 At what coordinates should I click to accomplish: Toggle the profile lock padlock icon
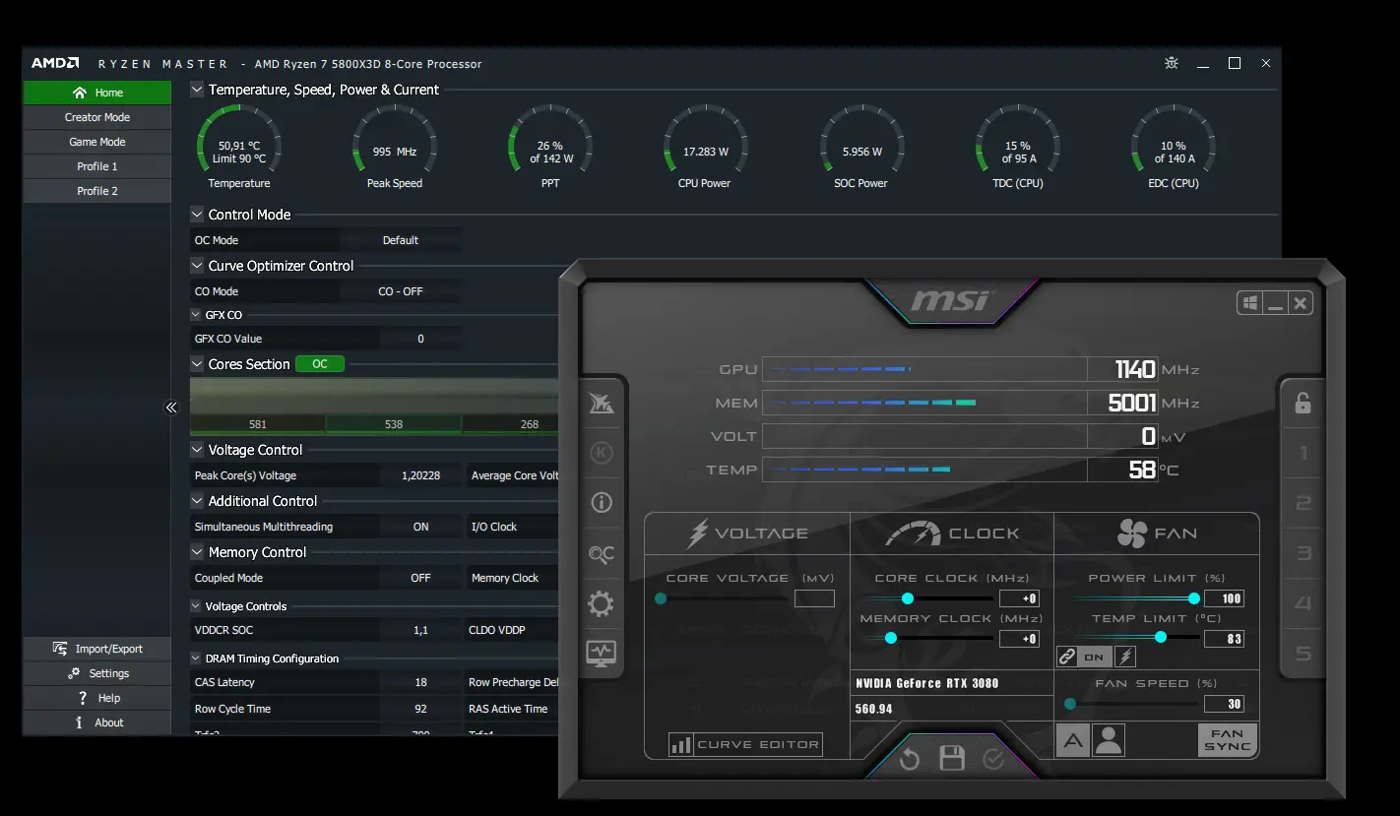[1303, 403]
